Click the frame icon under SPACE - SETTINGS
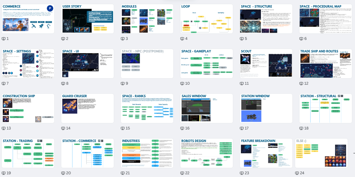 pyautogui.click(x=4, y=83)
